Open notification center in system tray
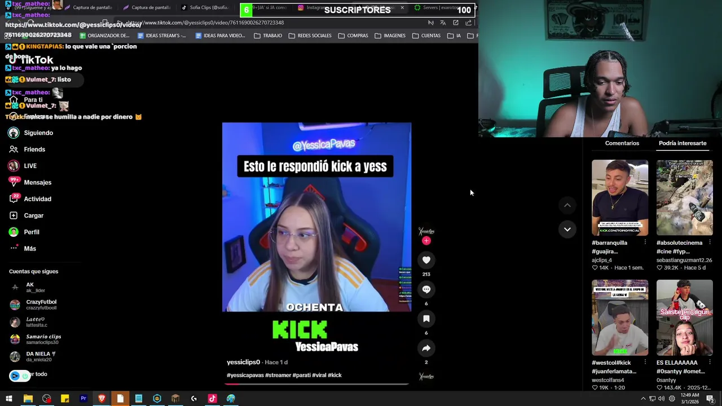 (x=711, y=399)
